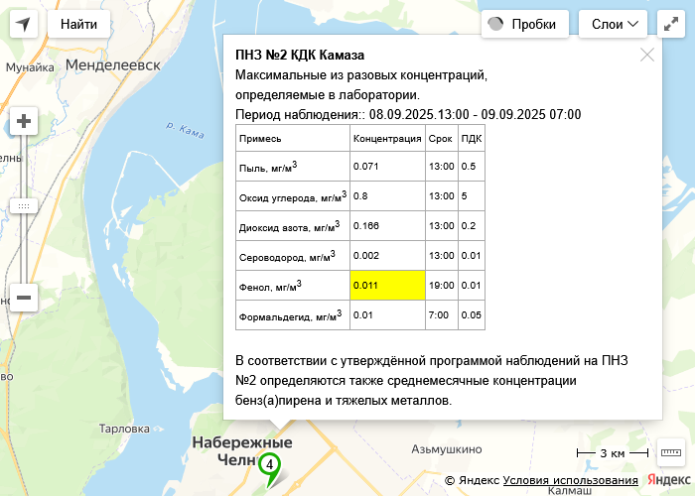The image size is (695, 496).
Task: Click the Яндекс logo
Action: pos(669,480)
